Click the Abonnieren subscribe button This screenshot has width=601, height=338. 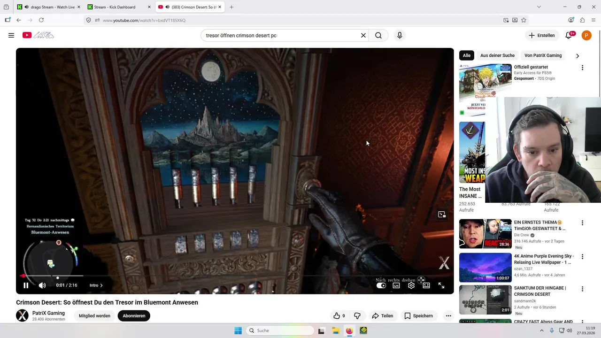(134, 316)
